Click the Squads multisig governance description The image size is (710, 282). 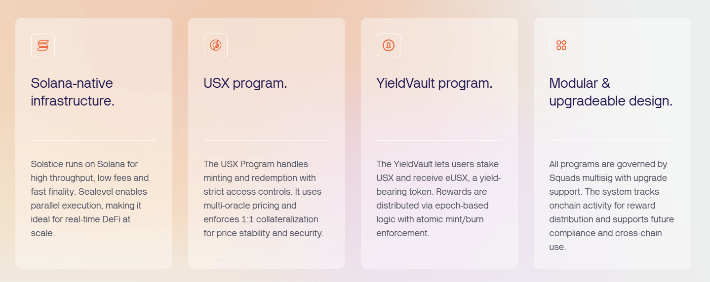(611, 205)
